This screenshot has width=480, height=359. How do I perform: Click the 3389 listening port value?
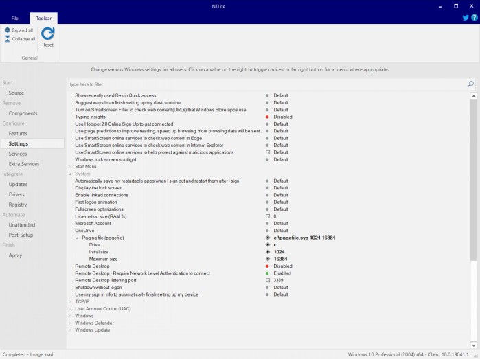278,280
